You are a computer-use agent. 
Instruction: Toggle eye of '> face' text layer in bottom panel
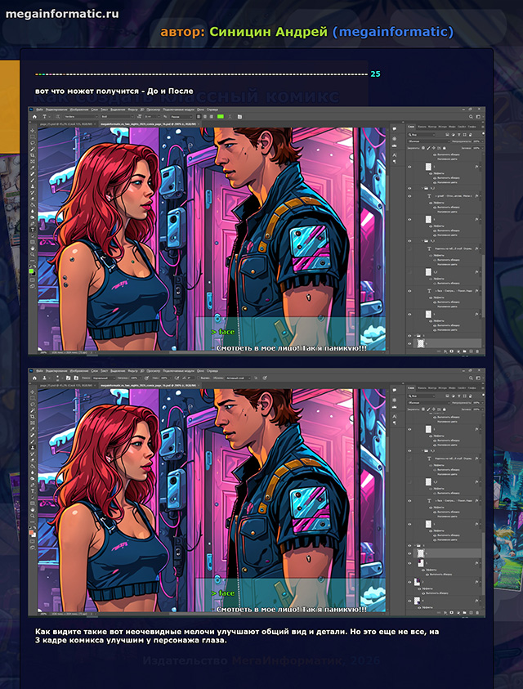coord(409,500)
